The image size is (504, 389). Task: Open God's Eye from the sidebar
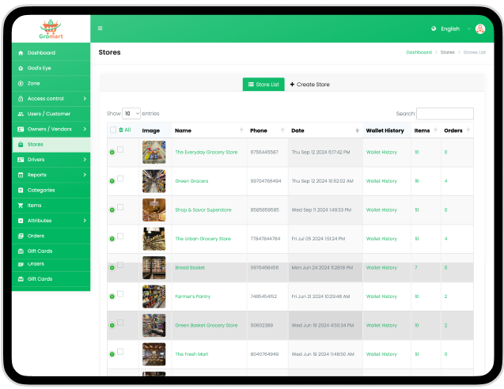pos(40,68)
